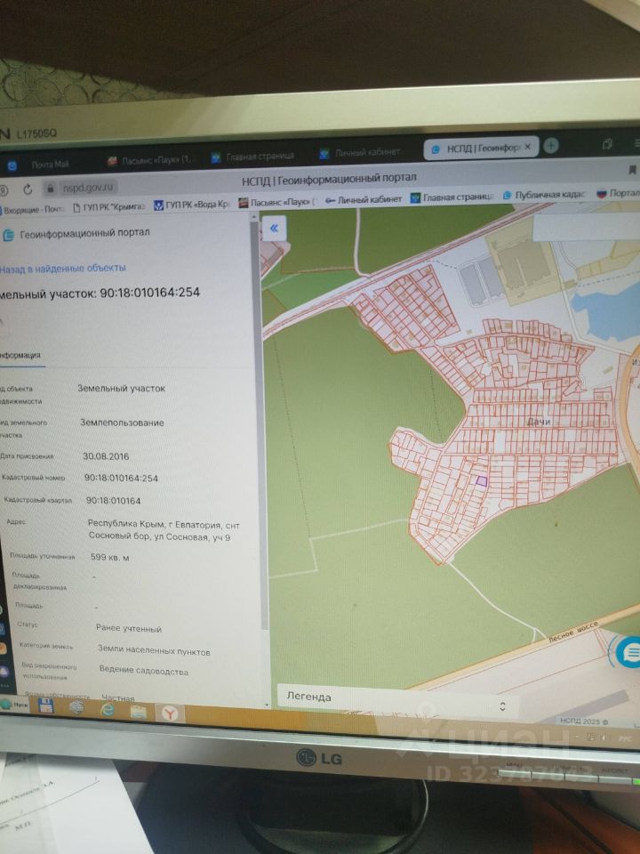Click the side panel vertical scrollbar
The width and height of the screenshot is (640, 854).
pyautogui.click(x=262, y=425)
